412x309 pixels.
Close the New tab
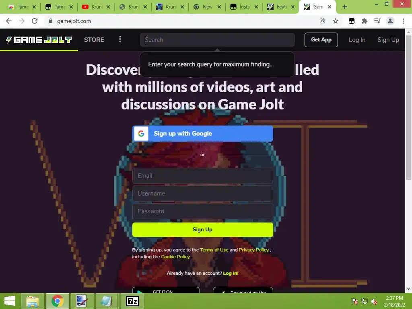click(219, 7)
